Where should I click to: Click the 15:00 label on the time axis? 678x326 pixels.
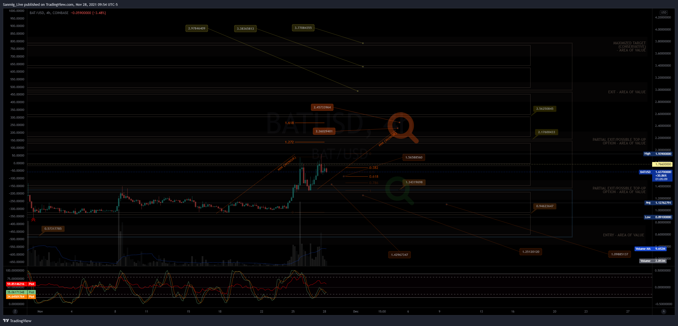pyautogui.click(x=382, y=311)
